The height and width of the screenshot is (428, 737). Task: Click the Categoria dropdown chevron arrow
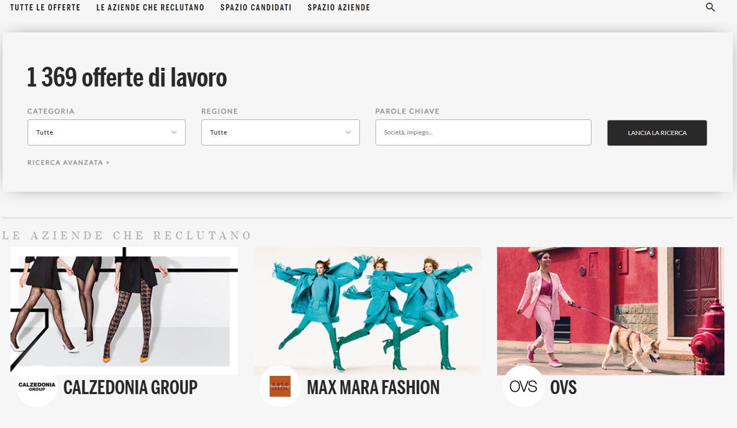(x=174, y=132)
